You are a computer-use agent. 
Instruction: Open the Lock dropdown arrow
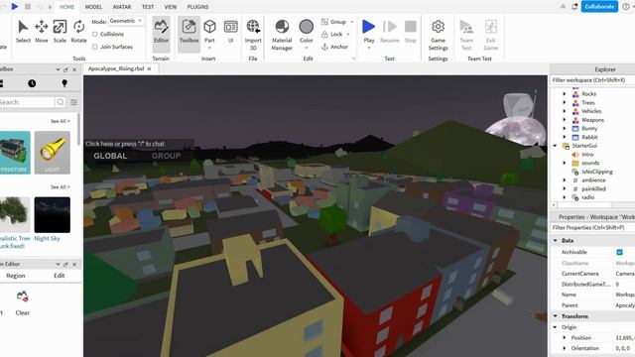point(348,35)
